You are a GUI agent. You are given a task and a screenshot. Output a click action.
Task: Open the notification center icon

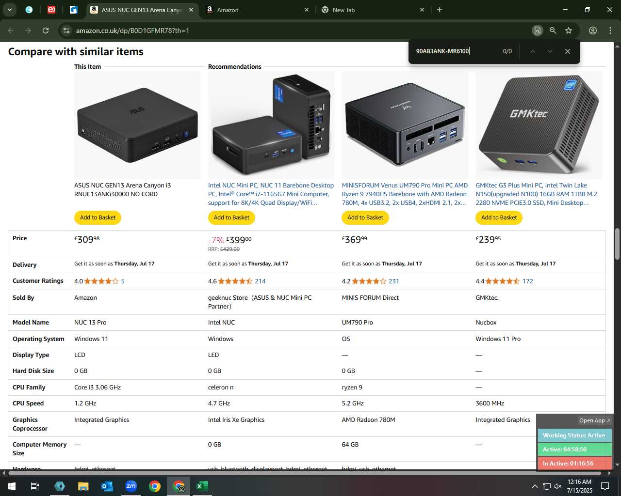click(605, 486)
